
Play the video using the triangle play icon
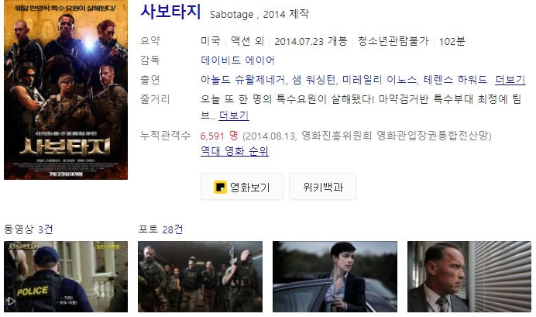[x=12, y=301]
